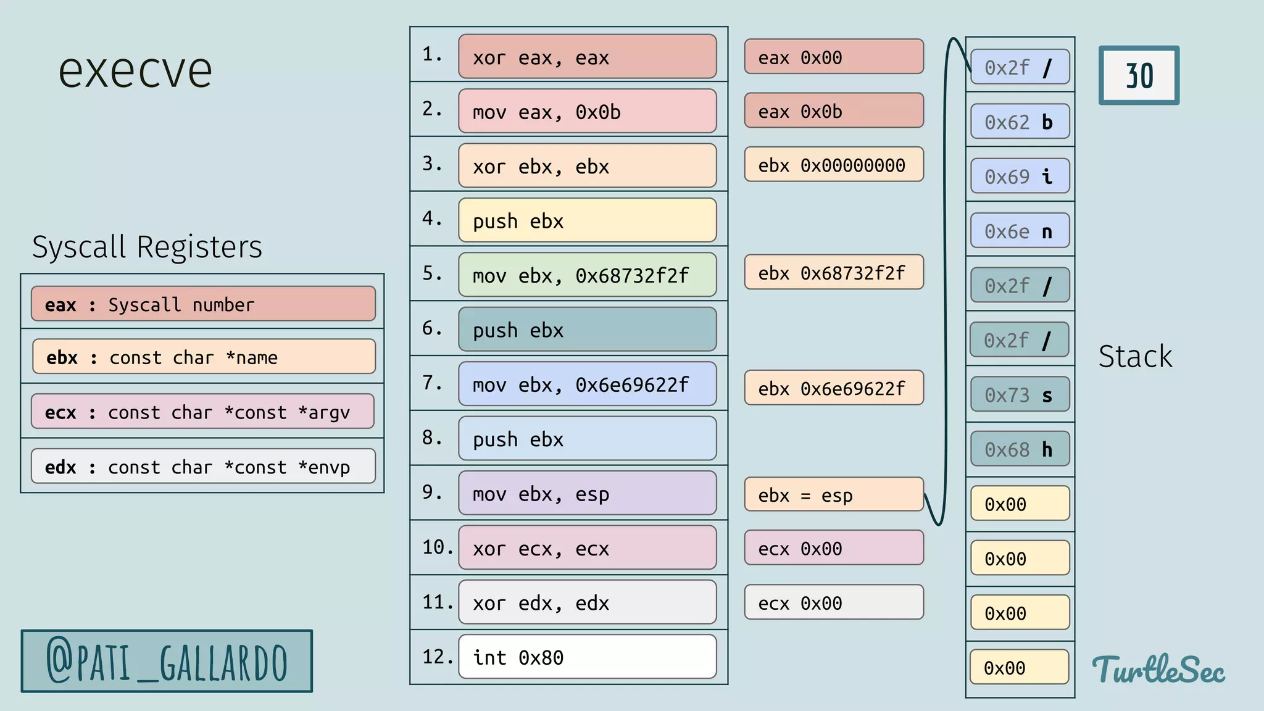The height and width of the screenshot is (711, 1264).
Task: Select the 'mov eax, 0x0b' instruction
Action: (587, 111)
